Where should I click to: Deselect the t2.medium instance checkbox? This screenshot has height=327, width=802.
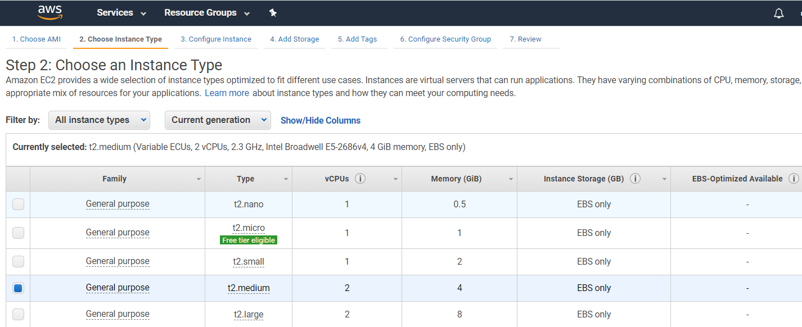point(18,288)
